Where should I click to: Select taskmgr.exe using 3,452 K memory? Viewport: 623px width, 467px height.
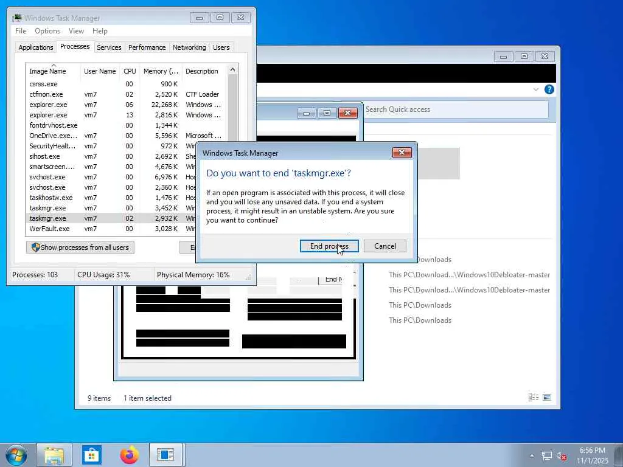coord(111,208)
